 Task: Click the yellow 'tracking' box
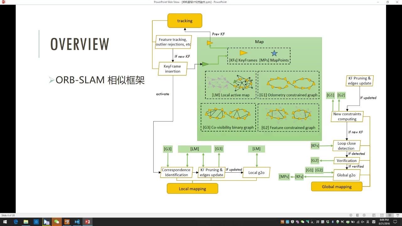[185, 21]
